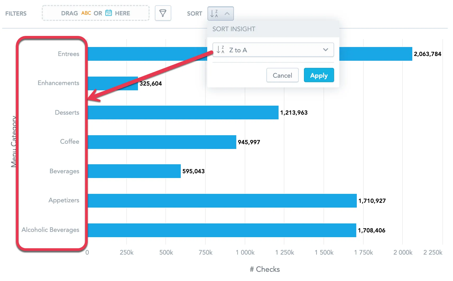Click the ABC icon in the filter drag area
The width and height of the screenshot is (453, 281).
coord(86,13)
